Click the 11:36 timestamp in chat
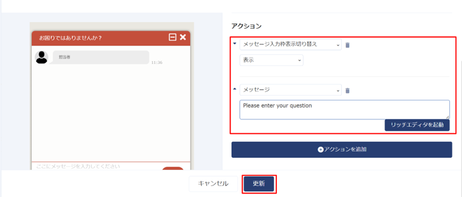 pos(157,63)
